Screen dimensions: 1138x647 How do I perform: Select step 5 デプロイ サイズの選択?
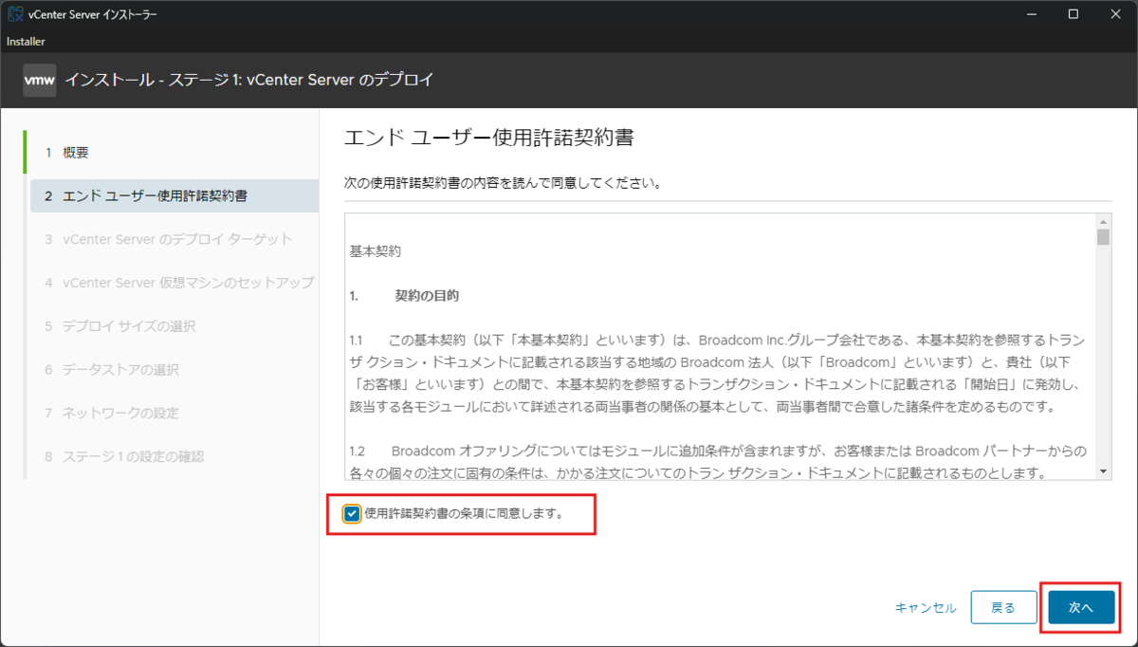coord(174,326)
